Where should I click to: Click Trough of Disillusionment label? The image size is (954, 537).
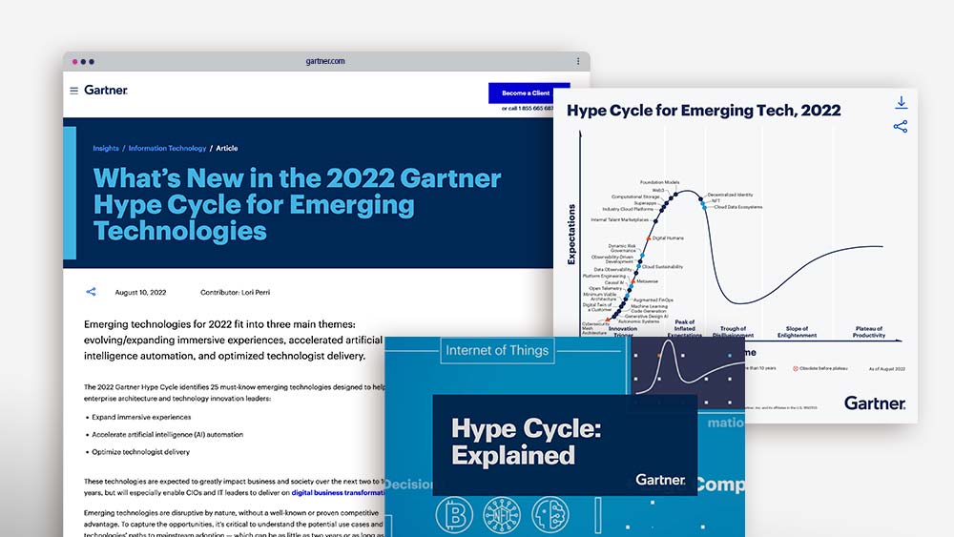pyautogui.click(x=733, y=331)
